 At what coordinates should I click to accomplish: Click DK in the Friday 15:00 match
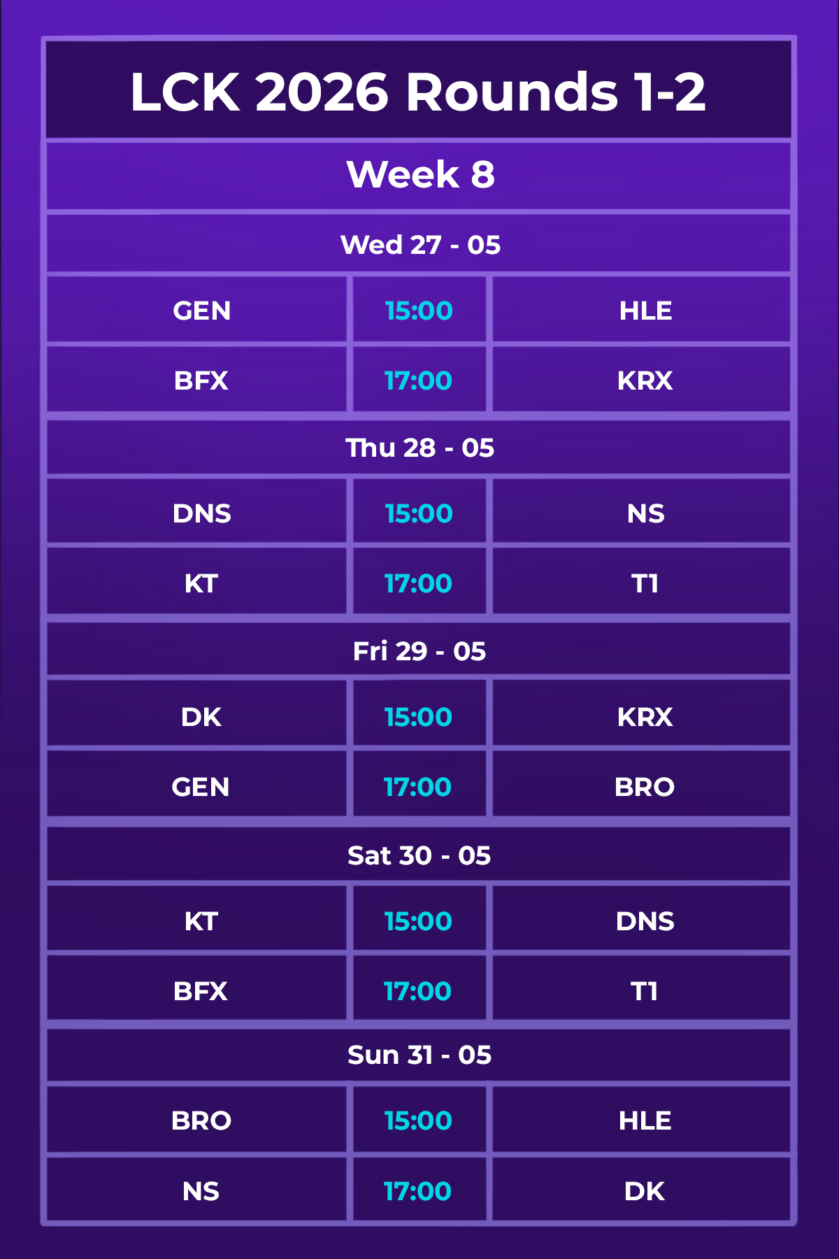pyautogui.click(x=201, y=717)
